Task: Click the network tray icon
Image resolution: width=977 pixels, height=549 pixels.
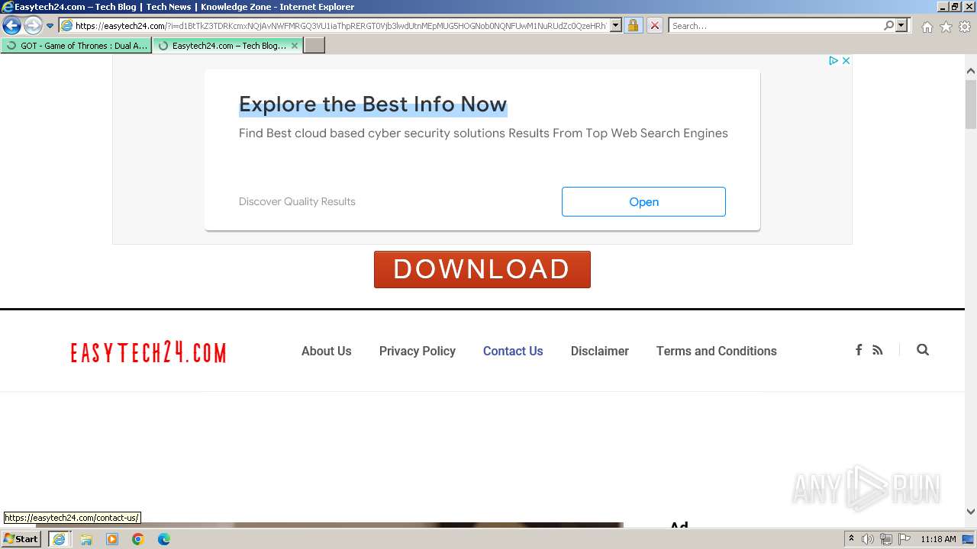Action: point(886,539)
